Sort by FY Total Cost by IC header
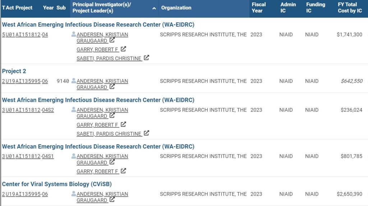This screenshot has height=206, width=368. pyautogui.click(x=350, y=8)
